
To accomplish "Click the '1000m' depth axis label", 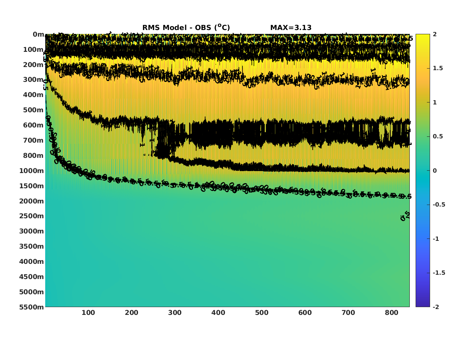I will pyautogui.click(x=32, y=171).
